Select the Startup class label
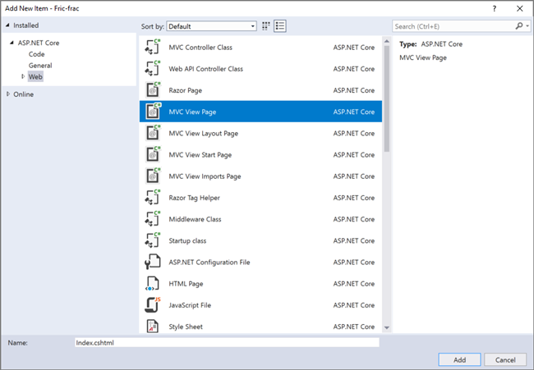 (x=187, y=240)
